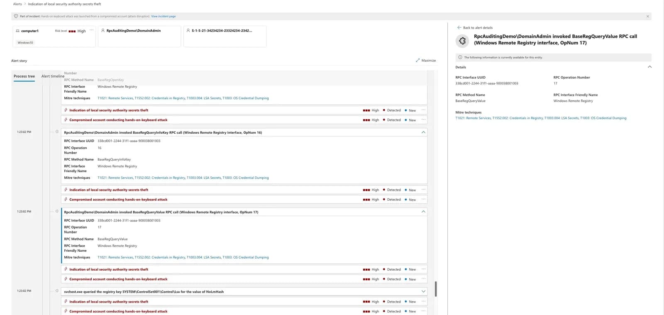Click lightning icon of hands-on-keyboard alert under BaseRegOpenKey
Viewport: 664px width, 315px height.
coord(66,120)
